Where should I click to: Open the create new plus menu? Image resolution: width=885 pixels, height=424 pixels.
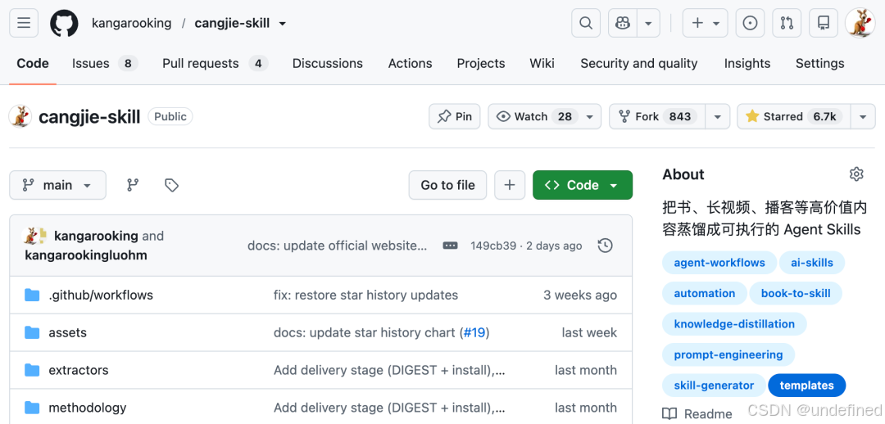[x=705, y=23]
